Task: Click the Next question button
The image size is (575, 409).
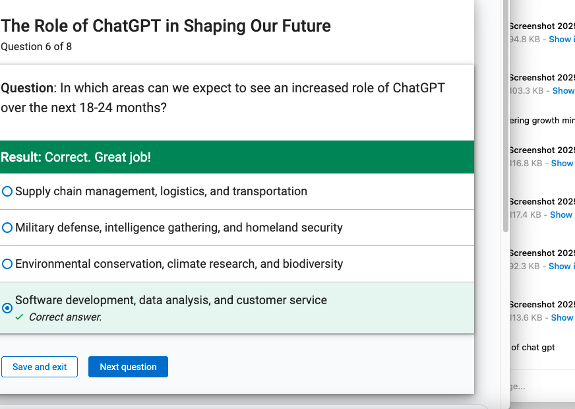Action: coord(128,367)
